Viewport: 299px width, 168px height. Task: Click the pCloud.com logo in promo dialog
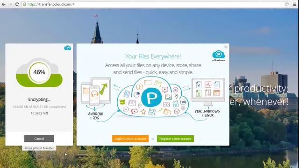pos(219,56)
